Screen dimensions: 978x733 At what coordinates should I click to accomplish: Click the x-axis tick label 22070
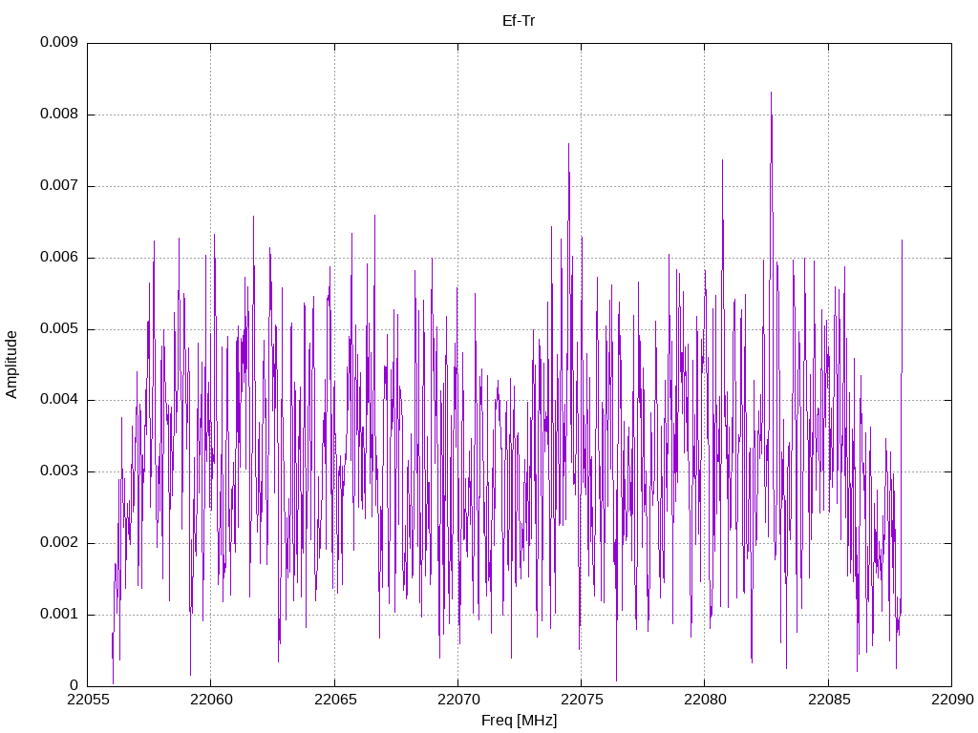coord(457,700)
